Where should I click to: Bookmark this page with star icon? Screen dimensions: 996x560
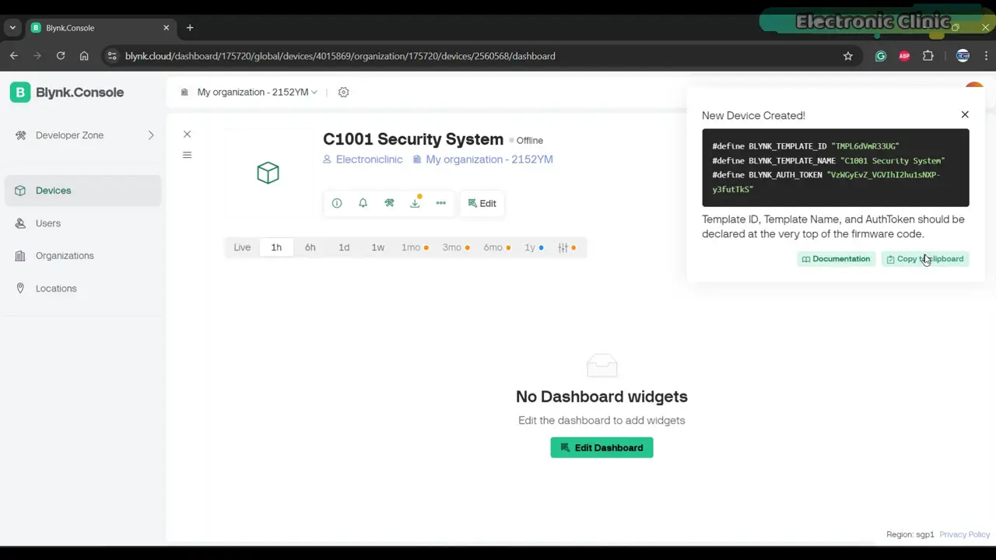pos(848,56)
